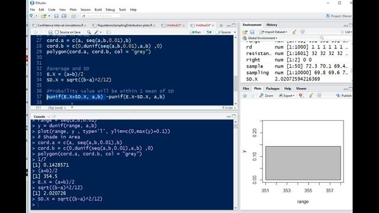Click the Source button in editor toolbar
The width and height of the screenshot is (379, 213).
(224, 32)
